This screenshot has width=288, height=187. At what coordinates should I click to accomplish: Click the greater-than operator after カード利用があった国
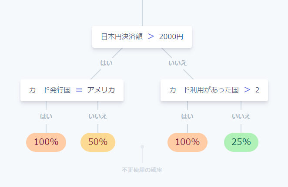(x=247, y=90)
